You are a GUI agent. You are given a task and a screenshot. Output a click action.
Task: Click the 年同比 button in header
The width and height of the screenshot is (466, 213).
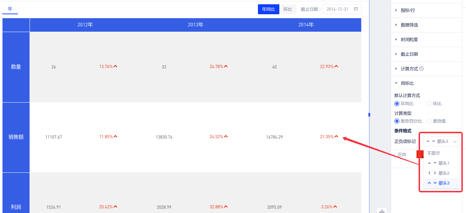tap(268, 9)
